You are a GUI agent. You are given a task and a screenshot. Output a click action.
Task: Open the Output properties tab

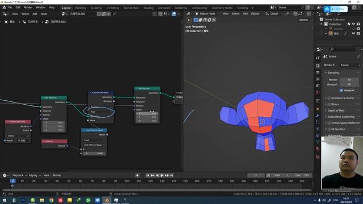point(318,73)
